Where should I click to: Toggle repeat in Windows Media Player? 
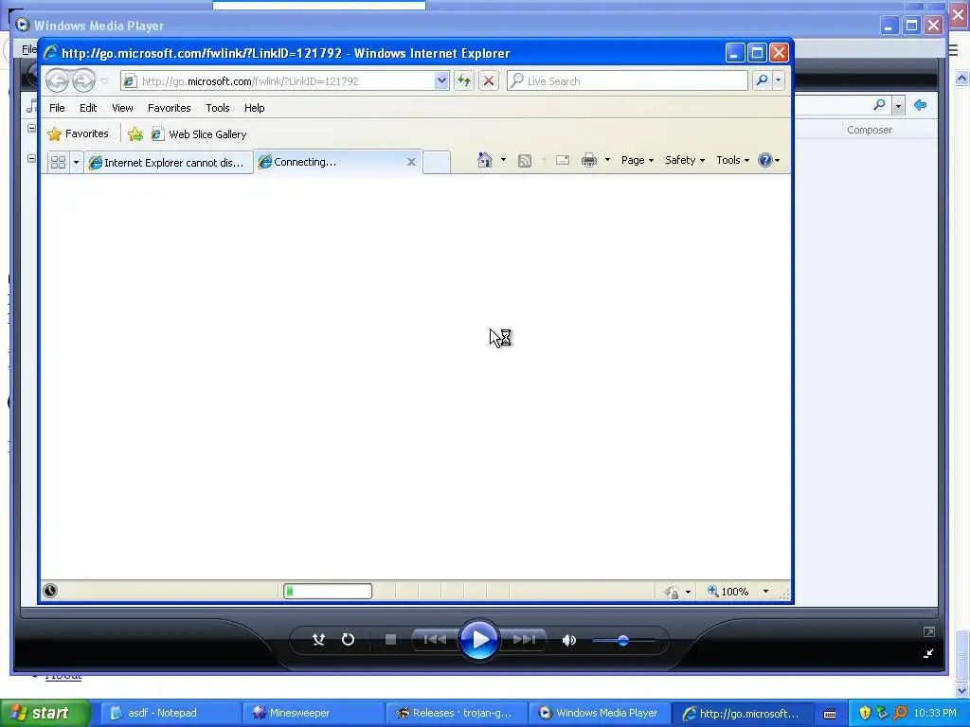click(x=349, y=640)
